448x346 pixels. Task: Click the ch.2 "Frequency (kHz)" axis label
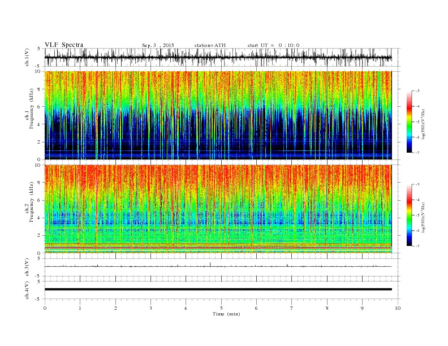point(32,201)
